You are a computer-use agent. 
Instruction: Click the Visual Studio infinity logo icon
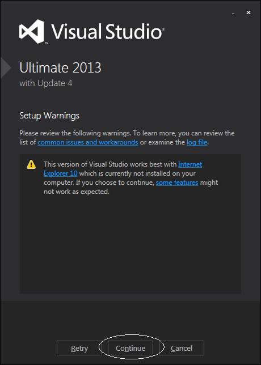[x=31, y=31]
